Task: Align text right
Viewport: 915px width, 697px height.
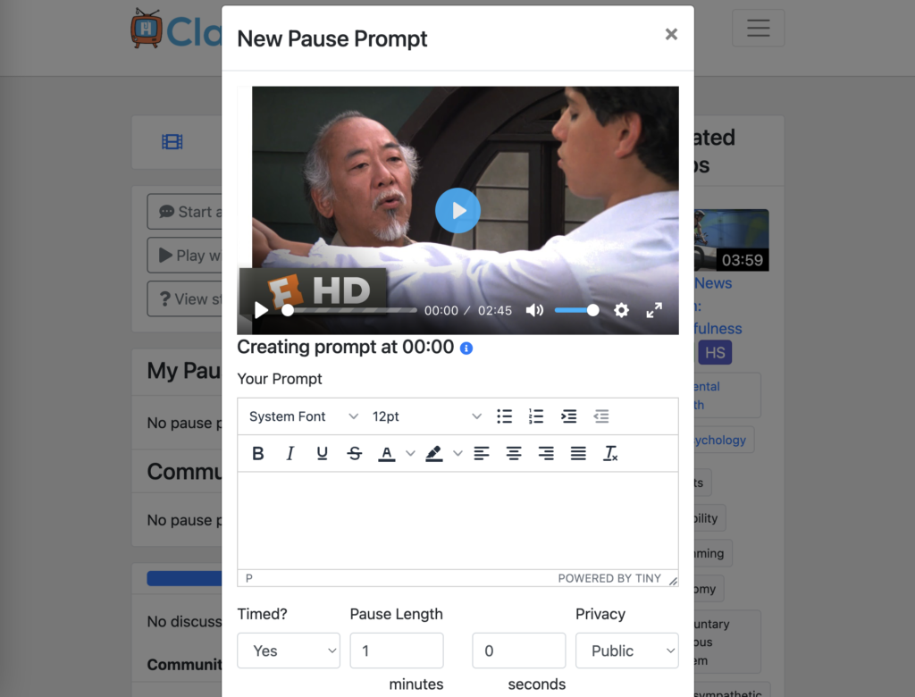Action: click(x=546, y=454)
